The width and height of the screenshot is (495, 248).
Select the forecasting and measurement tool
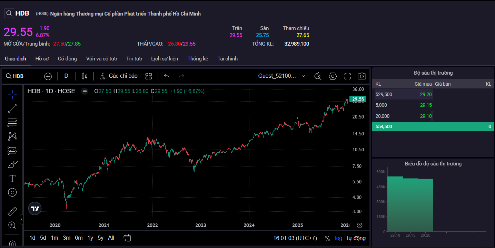pos(12,150)
